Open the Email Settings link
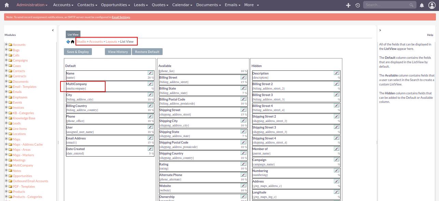This screenshot has width=439, height=201. [x=121, y=17]
